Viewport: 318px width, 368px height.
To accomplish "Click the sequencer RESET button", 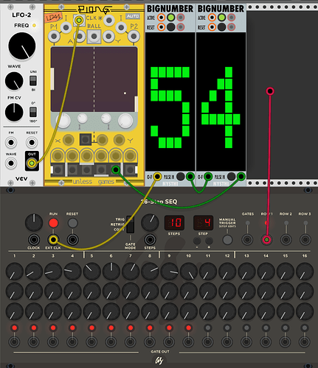I will (72, 223).
